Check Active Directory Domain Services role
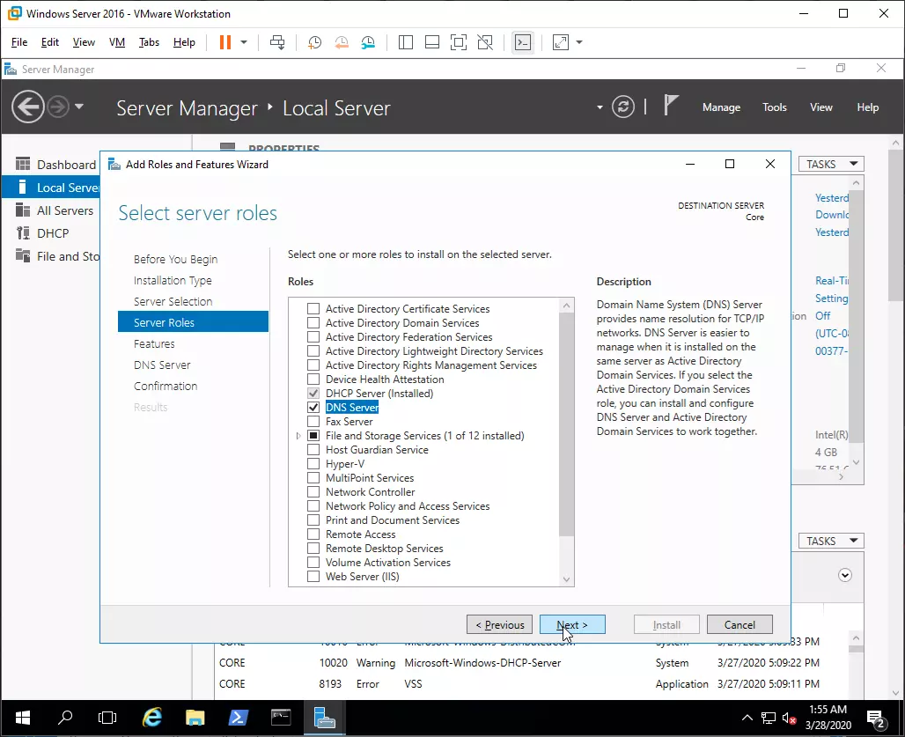Viewport: 905px width, 737px height. pyautogui.click(x=313, y=323)
